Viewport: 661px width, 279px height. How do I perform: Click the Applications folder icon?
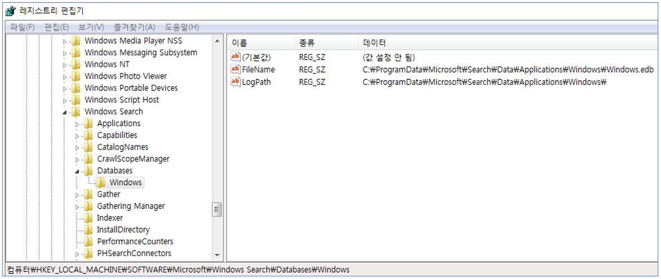click(88, 124)
